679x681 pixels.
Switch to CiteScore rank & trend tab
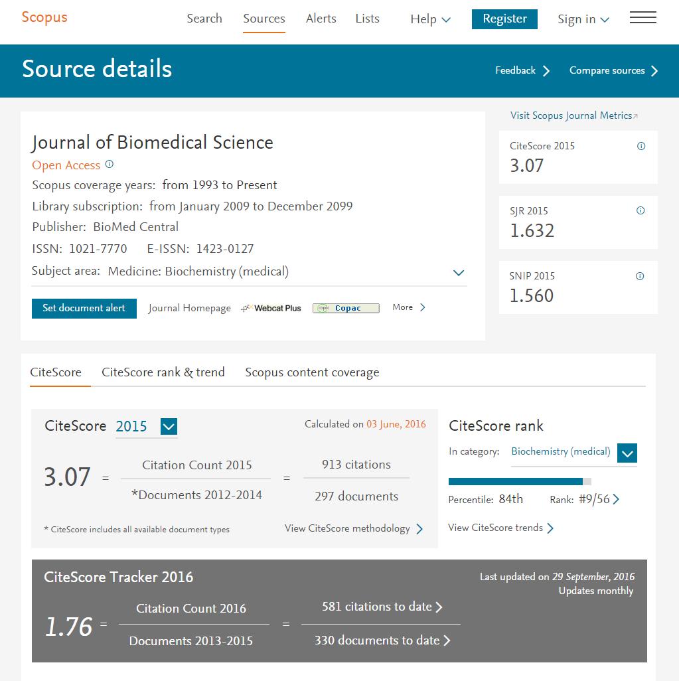163,372
